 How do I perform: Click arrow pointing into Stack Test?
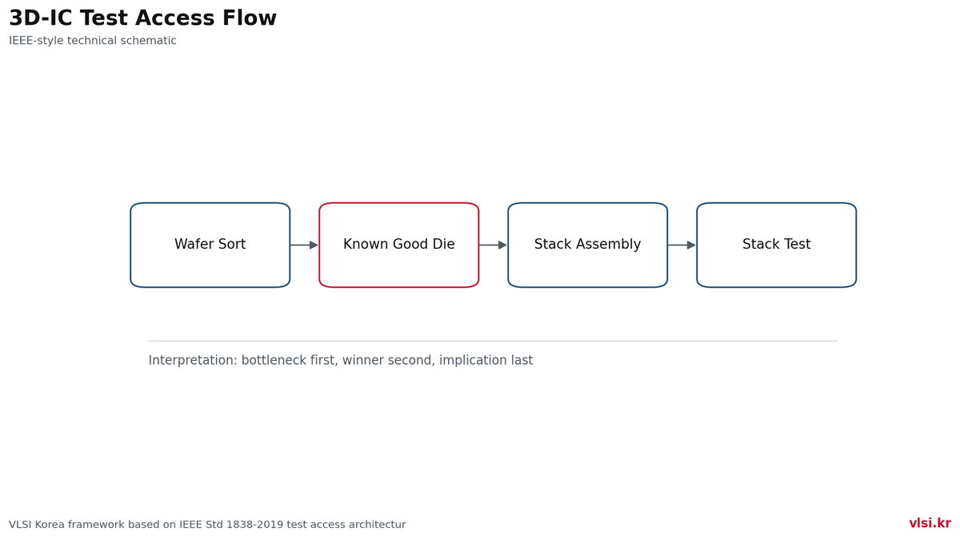[682, 245]
